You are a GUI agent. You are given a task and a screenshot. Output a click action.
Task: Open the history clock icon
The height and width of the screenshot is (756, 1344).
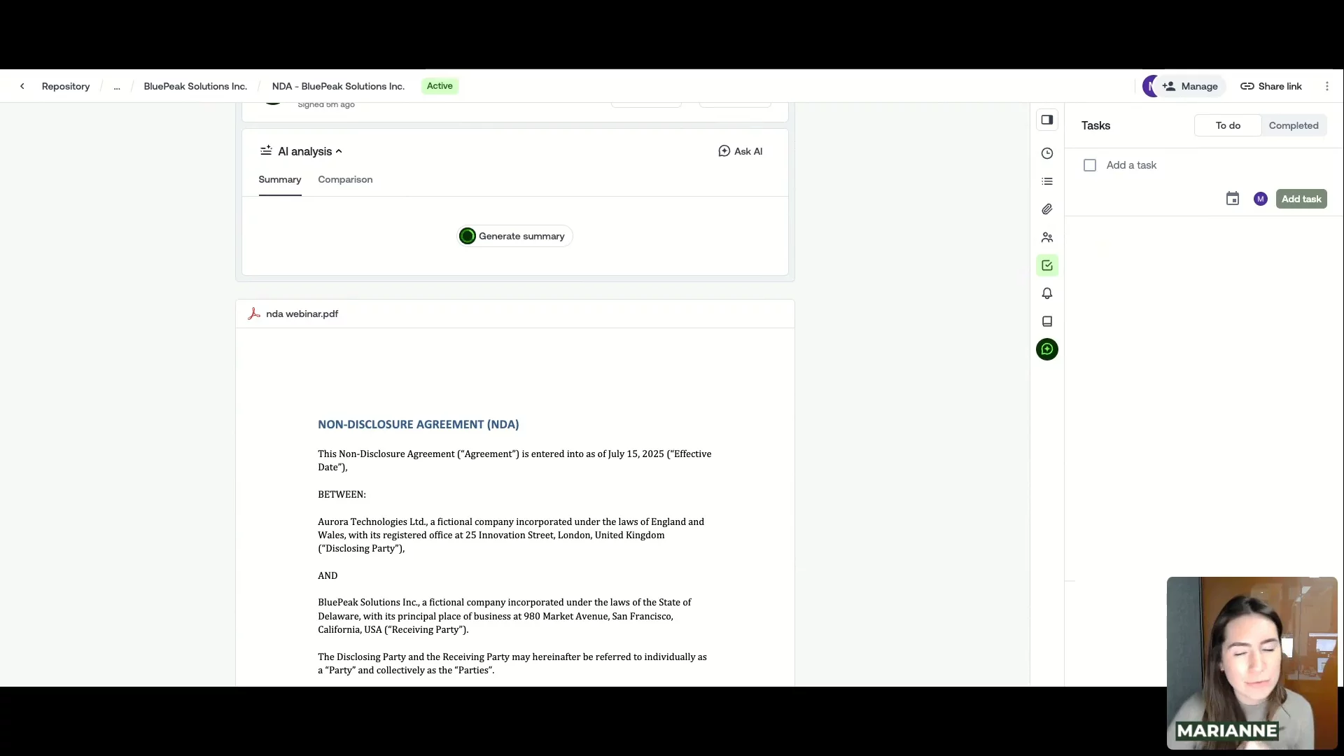coord(1046,153)
